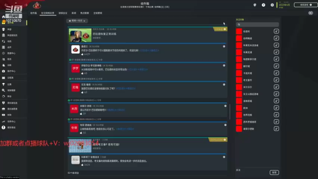Click the screen layout icon at top right
Viewport: 318px width, 179px height.
(310, 13)
